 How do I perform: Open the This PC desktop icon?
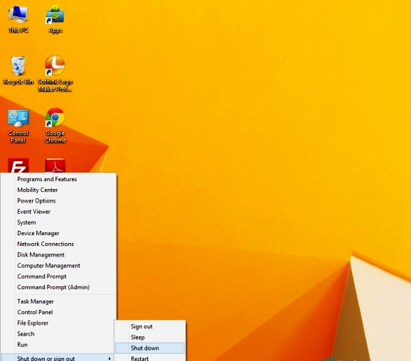tap(18, 19)
